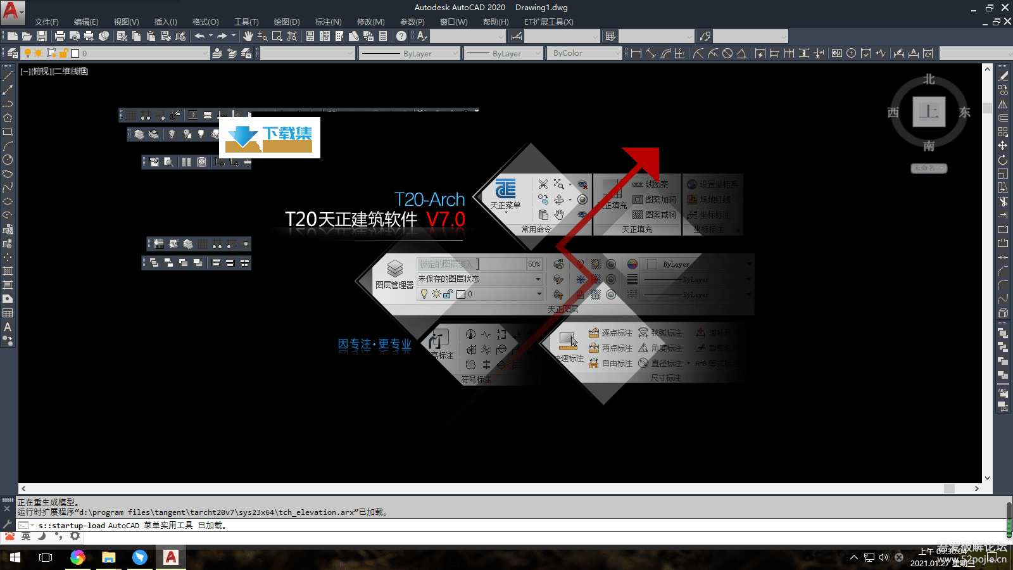Click the Zoom Window icon
Screen dimensions: 1013x570
(277, 36)
